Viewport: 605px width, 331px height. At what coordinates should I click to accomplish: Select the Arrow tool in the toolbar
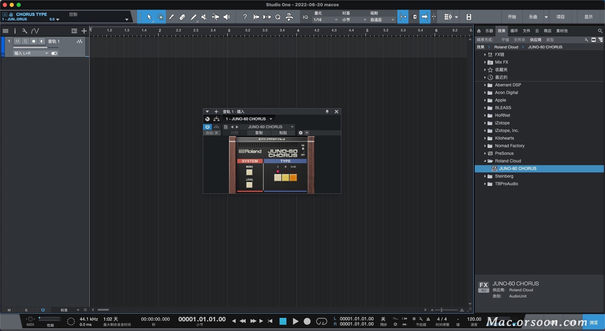click(x=149, y=17)
